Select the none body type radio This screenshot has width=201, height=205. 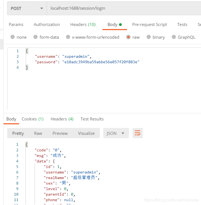click(13, 37)
